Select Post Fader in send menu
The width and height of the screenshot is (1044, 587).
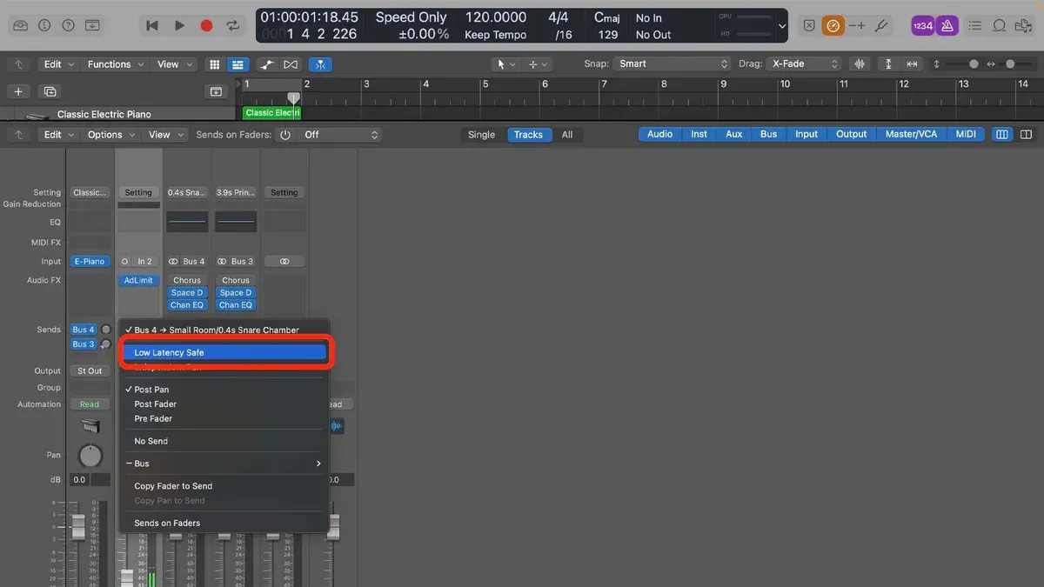(x=224, y=404)
